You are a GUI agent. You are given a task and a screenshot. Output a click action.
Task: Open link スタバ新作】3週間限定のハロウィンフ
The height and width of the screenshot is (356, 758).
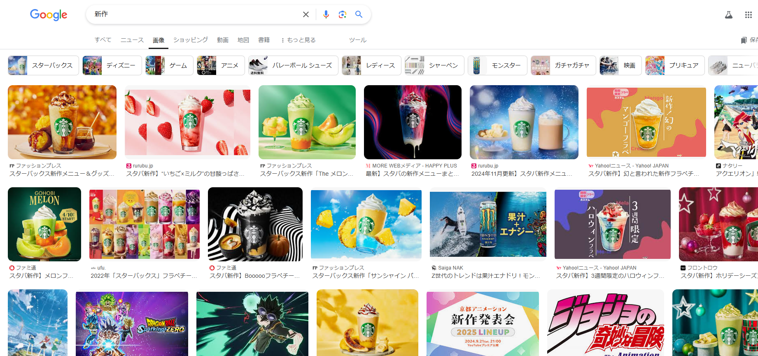610,276
